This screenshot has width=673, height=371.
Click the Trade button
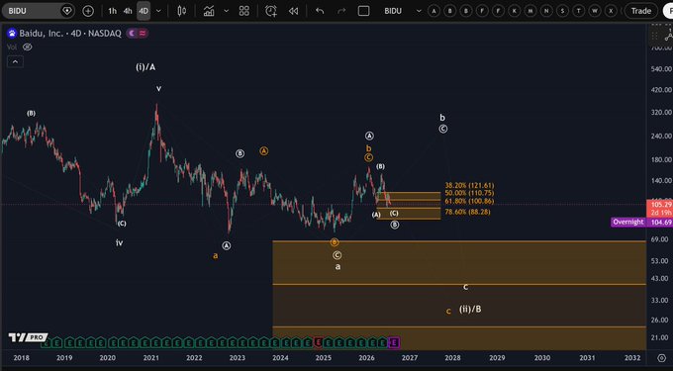pos(640,11)
